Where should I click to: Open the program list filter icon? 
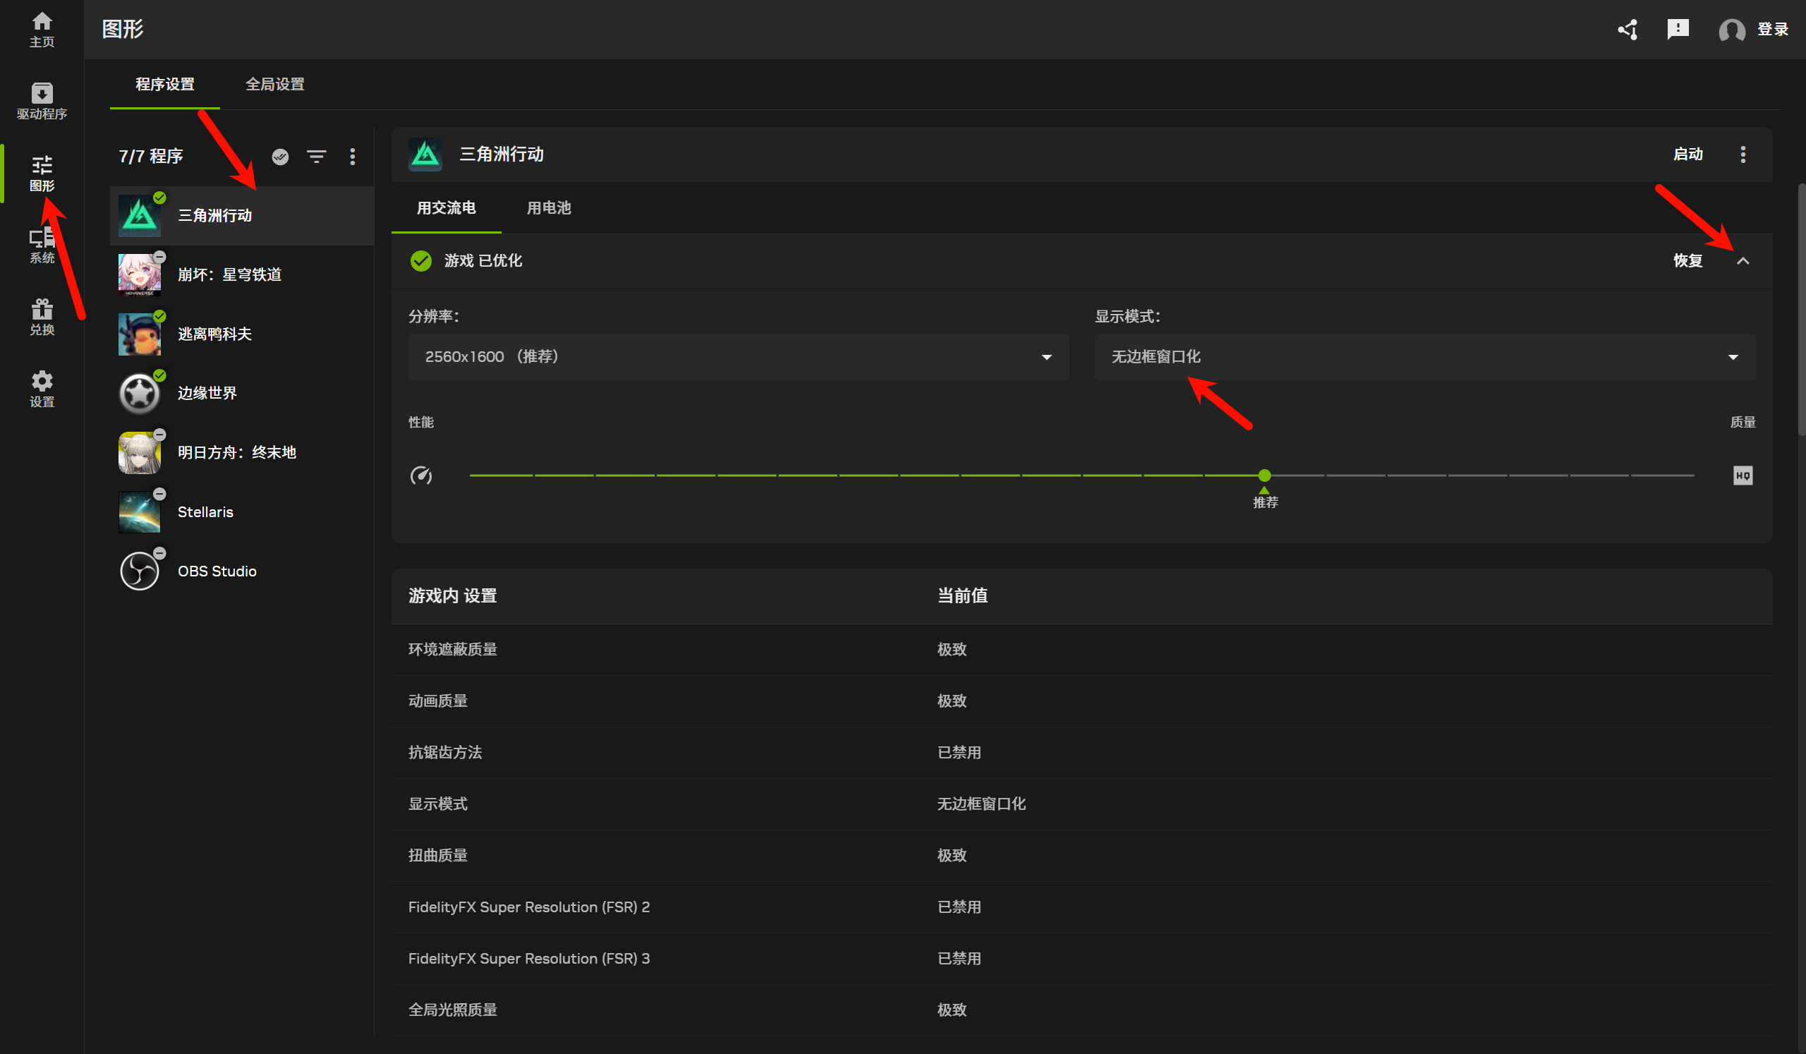click(316, 156)
